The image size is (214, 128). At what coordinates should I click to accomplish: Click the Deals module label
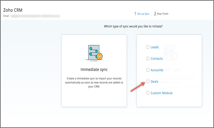coord(154,82)
